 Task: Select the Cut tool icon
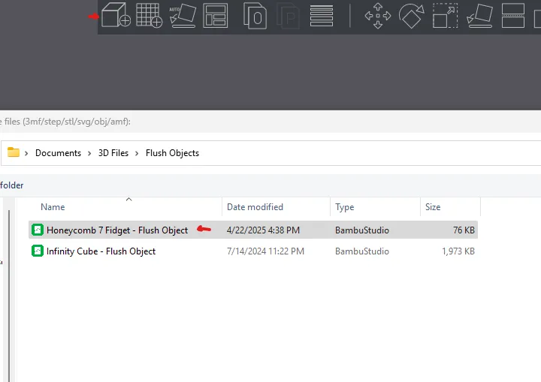[x=512, y=16]
